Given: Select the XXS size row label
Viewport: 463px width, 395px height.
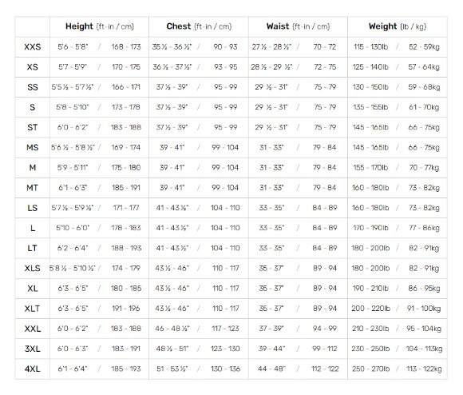Looking at the screenshot, I should coord(33,47).
